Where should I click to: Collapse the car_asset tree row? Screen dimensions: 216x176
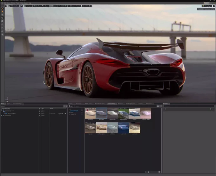click(3, 112)
